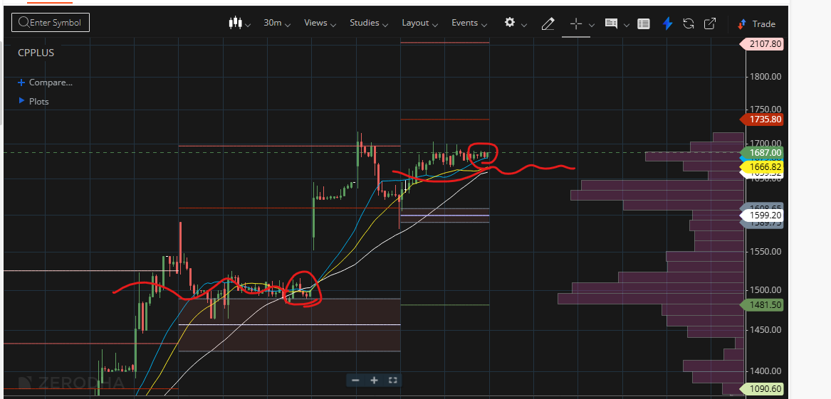The image size is (831, 399).
Task: Click the green 1481.50 price label
Action: click(x=762, y=305)
